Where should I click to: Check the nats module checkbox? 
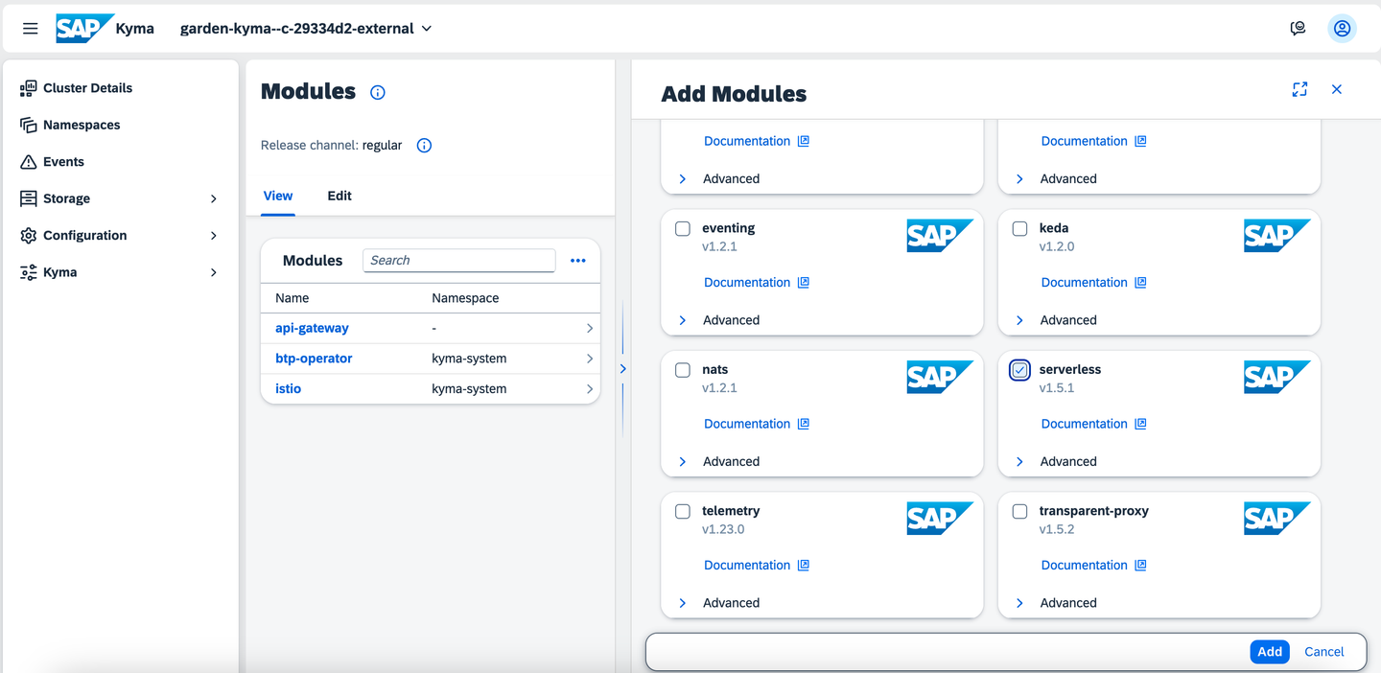pyautogui.click(x=683, y=370)
